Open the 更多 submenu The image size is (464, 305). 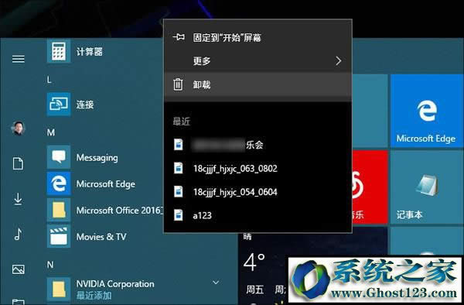tap(258, 61)
